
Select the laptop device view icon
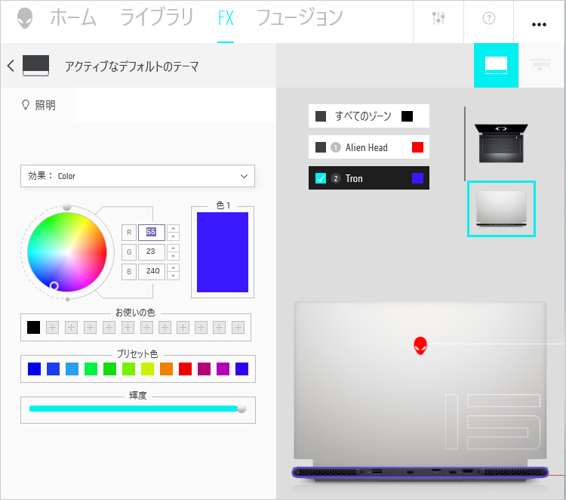pyautogui.click(x=496, y=66)
